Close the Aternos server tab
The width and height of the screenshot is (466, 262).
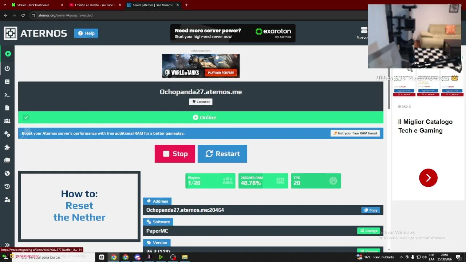[178, 5]
